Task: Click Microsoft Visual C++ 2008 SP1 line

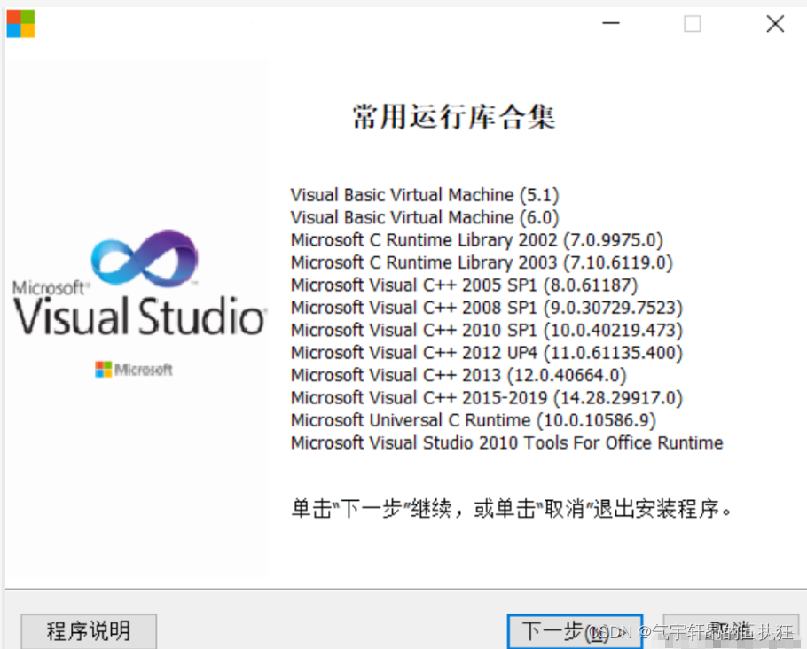Action: click(486, 308)
